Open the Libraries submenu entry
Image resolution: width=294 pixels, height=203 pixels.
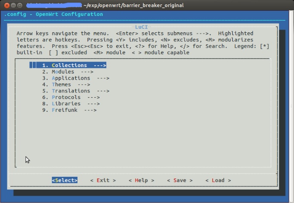(x=71, y=104)
